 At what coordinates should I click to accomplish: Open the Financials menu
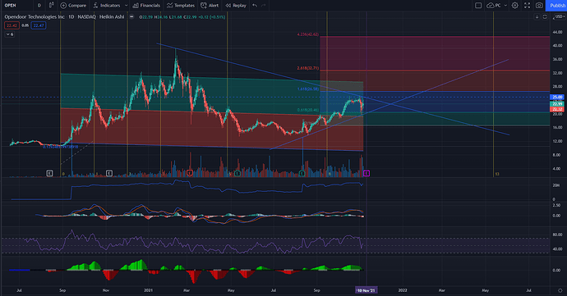[146, 6]
